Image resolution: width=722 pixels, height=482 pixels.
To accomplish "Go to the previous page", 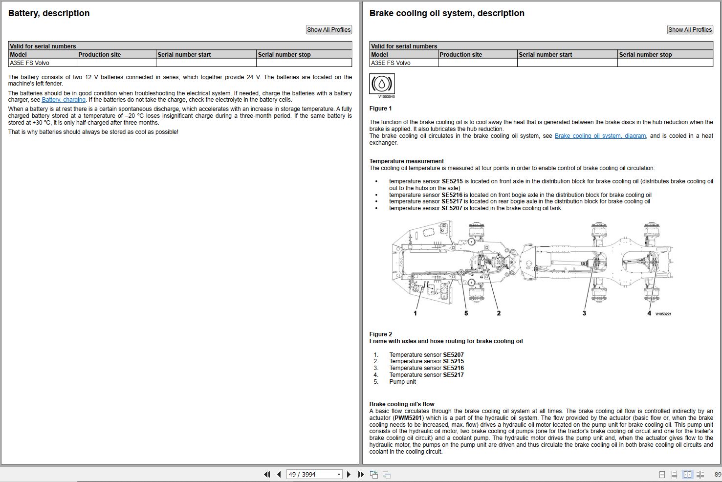I will tap(279, 474).
